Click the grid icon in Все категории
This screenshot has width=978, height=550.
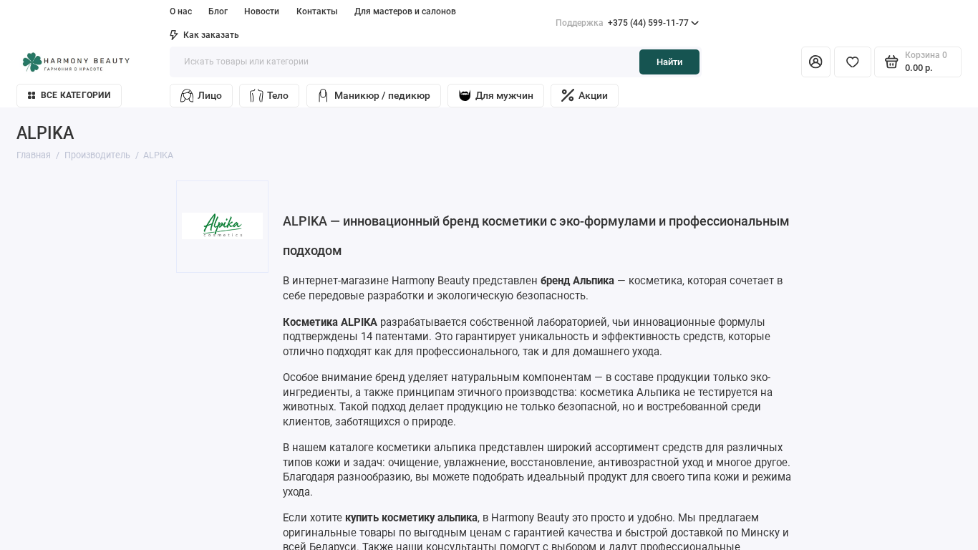pyautogui.click(x=32, y=95)
